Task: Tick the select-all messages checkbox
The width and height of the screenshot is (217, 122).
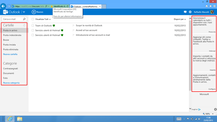Action: click(x=33, y=19)
